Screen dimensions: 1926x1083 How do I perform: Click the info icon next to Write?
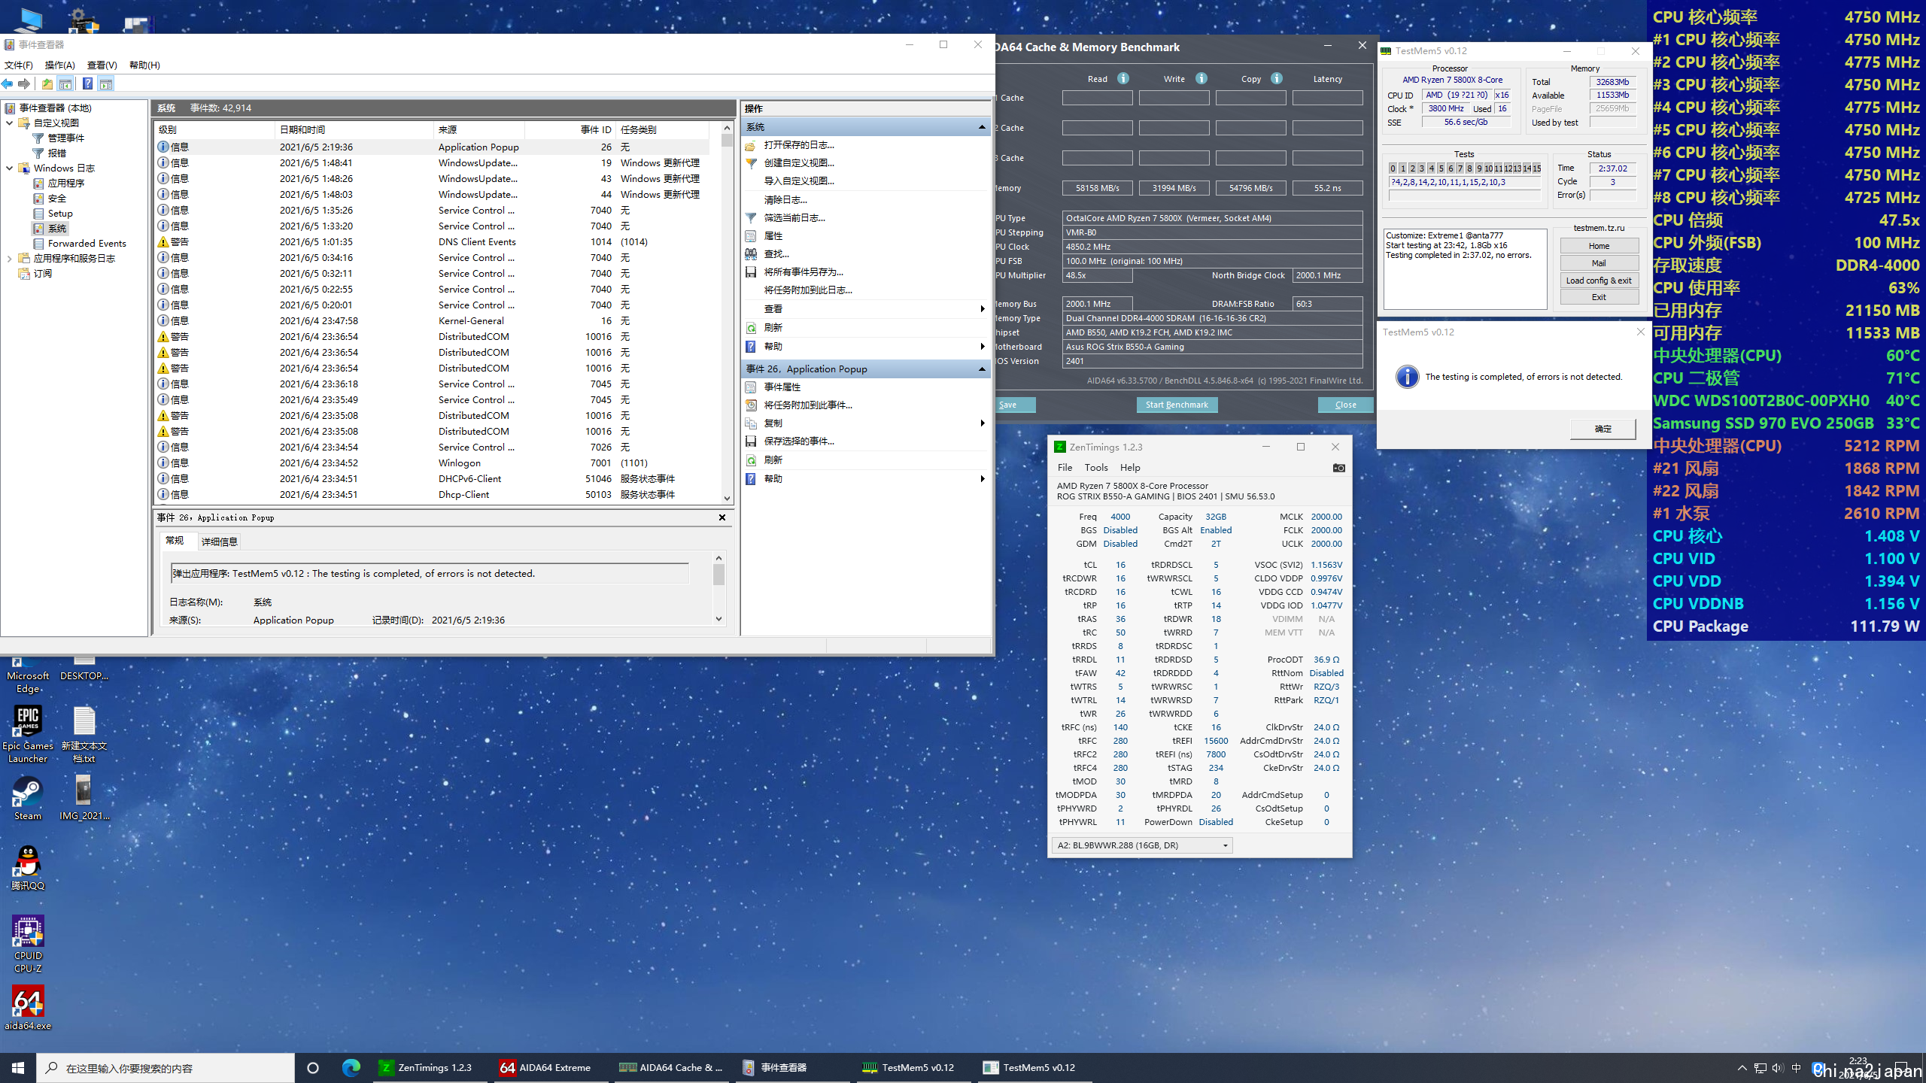tap(1201, 78)
